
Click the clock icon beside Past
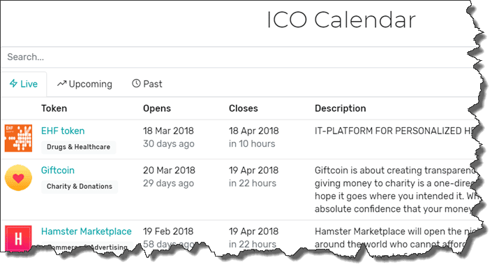click(136, 83)
